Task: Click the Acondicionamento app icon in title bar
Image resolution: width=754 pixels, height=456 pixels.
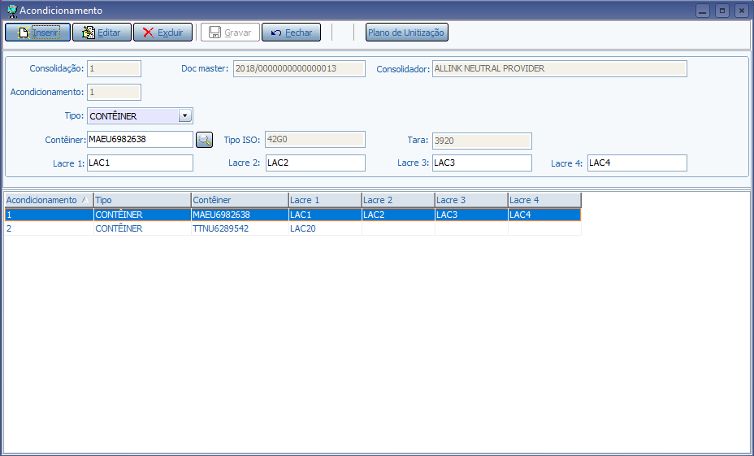Action: coord(12,10)
